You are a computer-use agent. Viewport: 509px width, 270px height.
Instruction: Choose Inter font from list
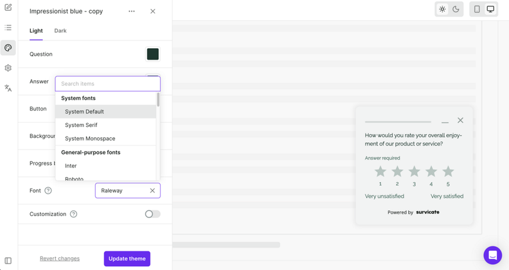[106, 165]
